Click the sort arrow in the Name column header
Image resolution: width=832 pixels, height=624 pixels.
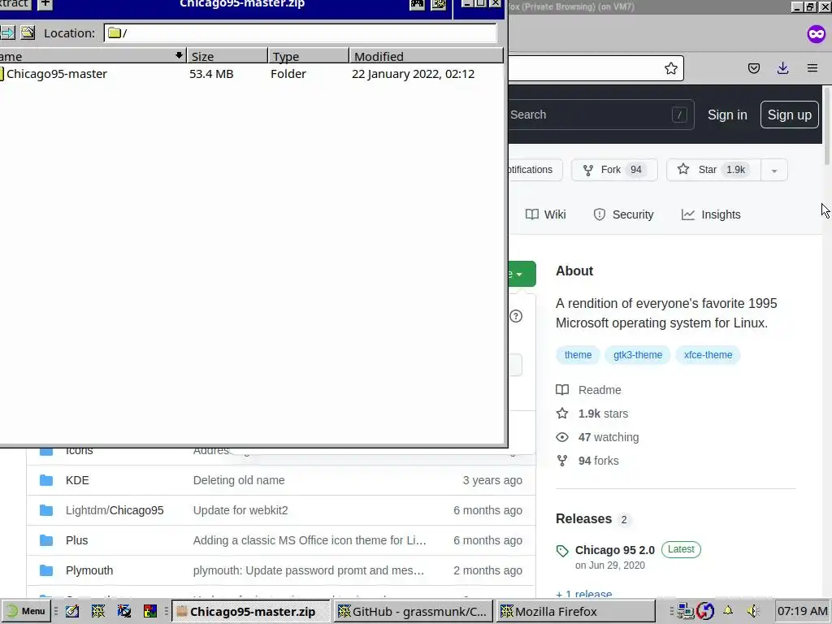(x=179, y=55)
